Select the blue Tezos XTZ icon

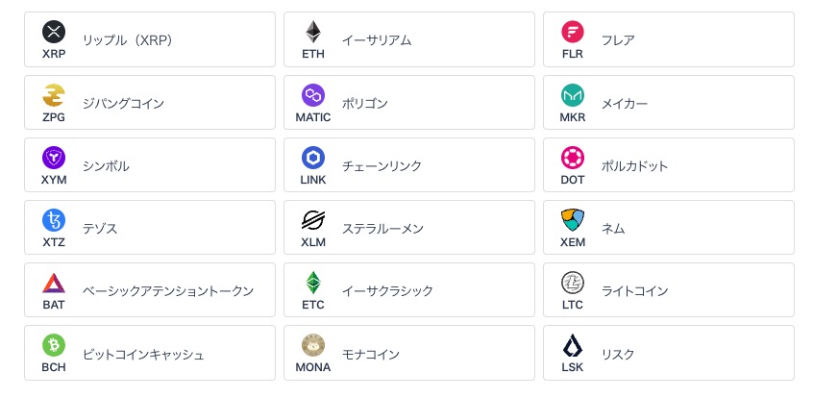(54, 220)
